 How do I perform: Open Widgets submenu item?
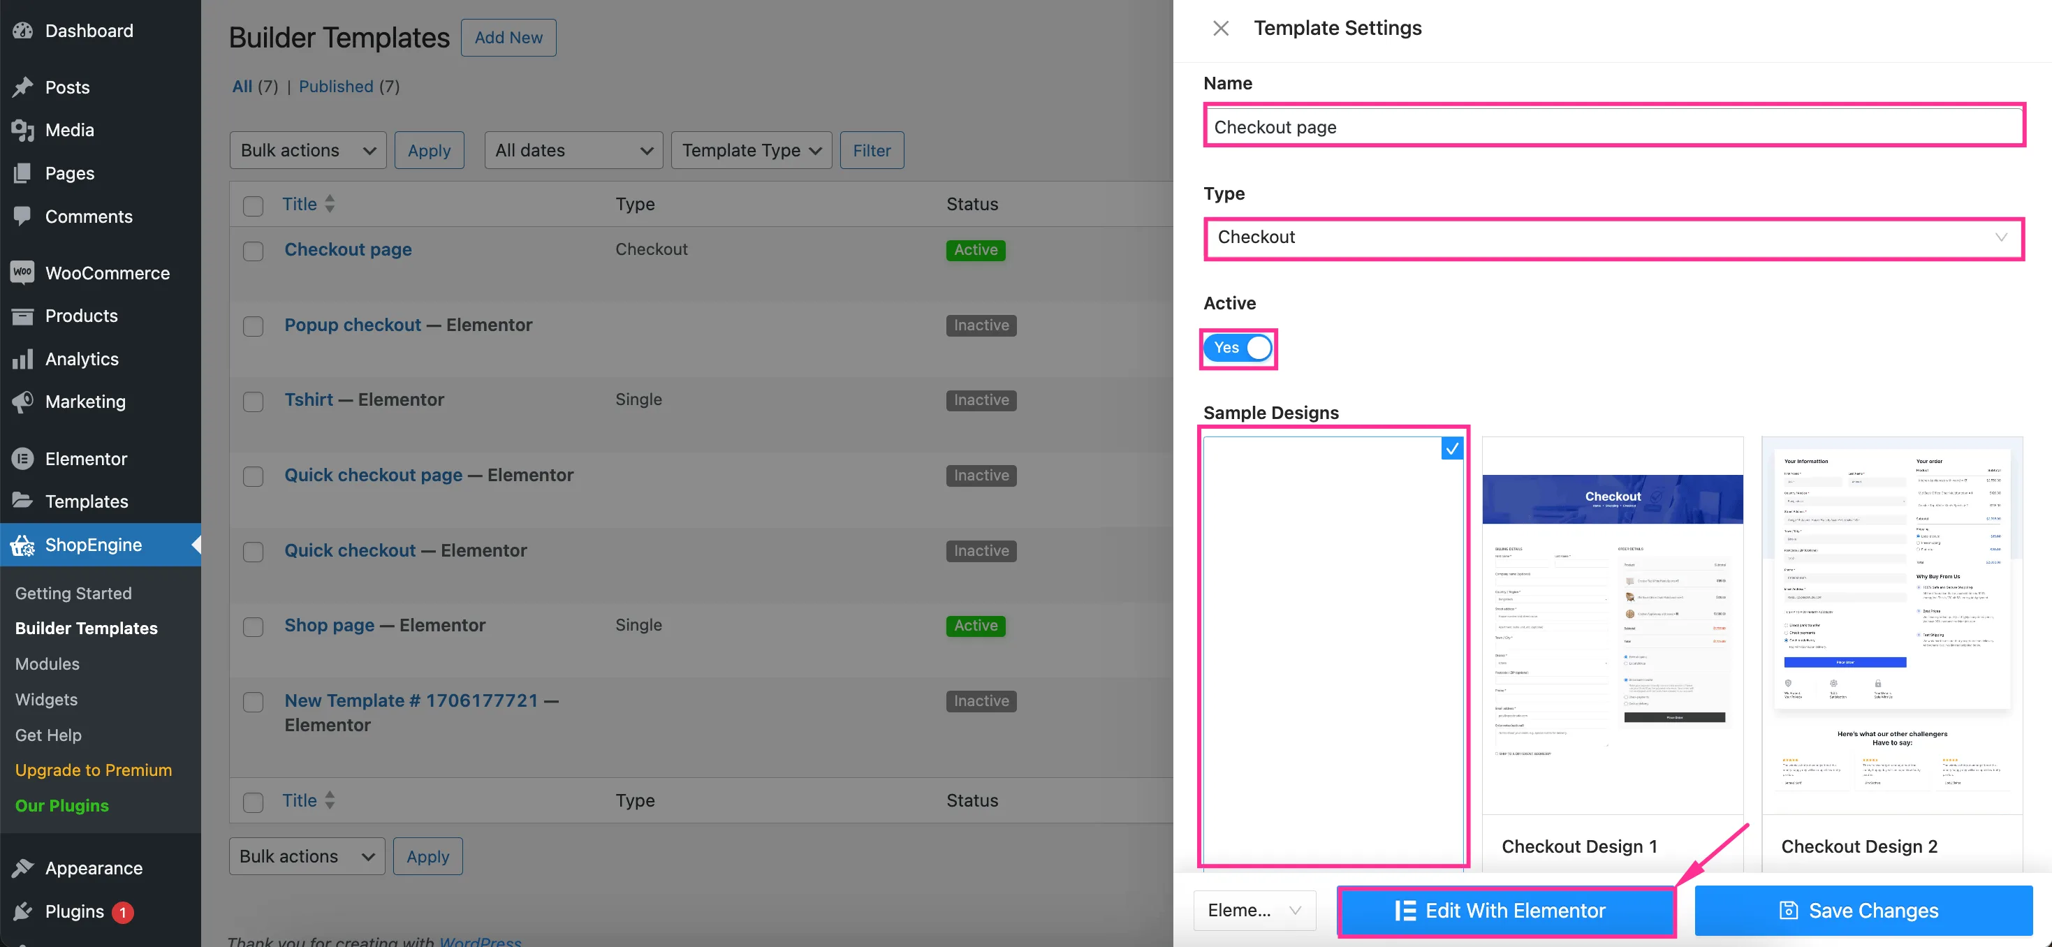(46, 699)
